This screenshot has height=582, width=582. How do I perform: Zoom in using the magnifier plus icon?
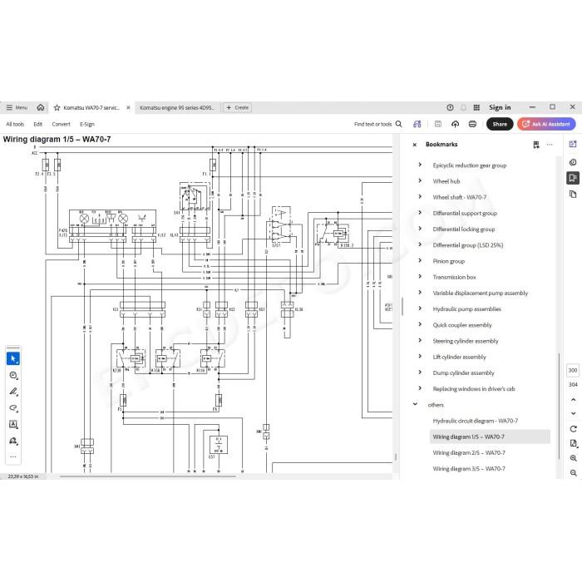(x=573, y=458)
